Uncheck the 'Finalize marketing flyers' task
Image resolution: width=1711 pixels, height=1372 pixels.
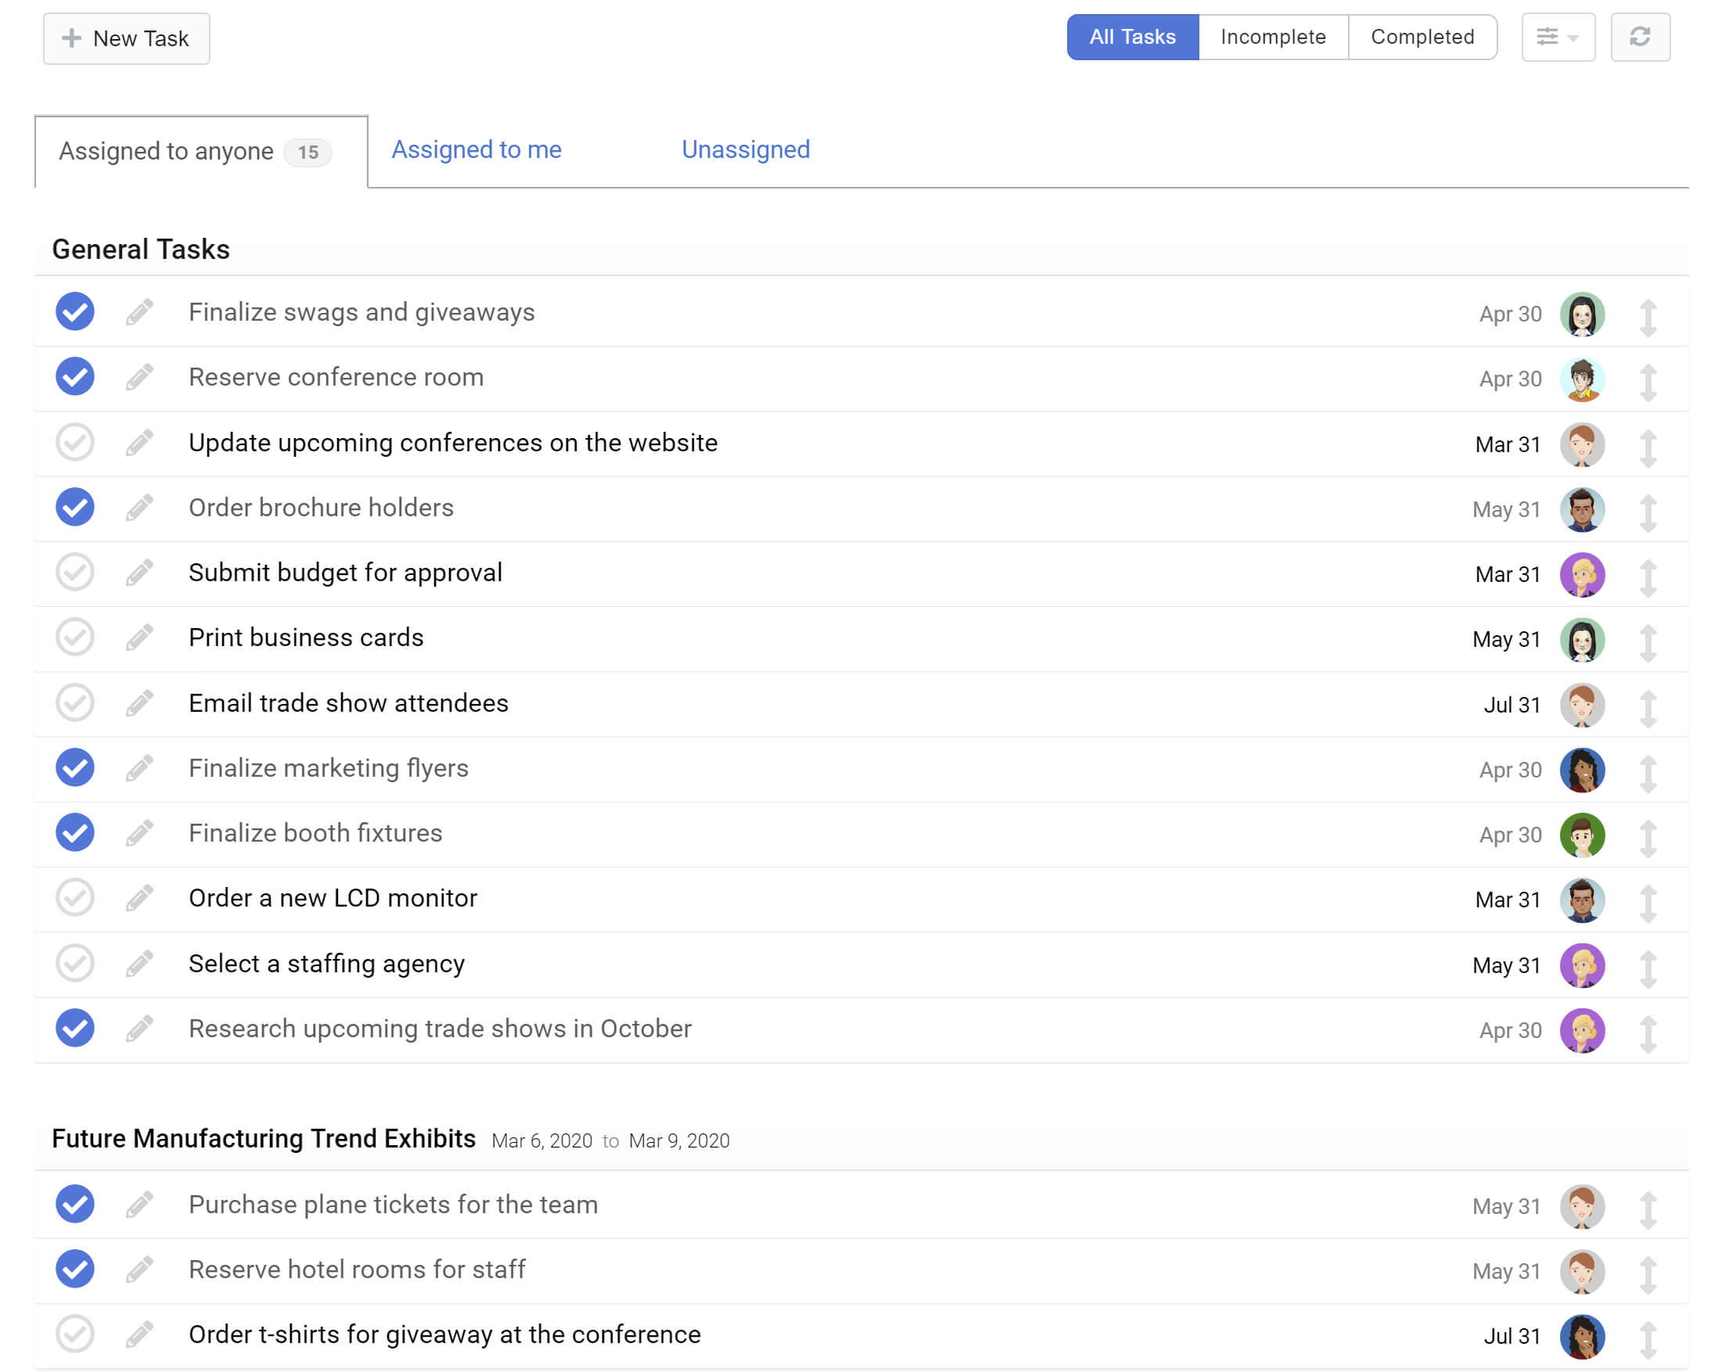(x=74, y=767)
